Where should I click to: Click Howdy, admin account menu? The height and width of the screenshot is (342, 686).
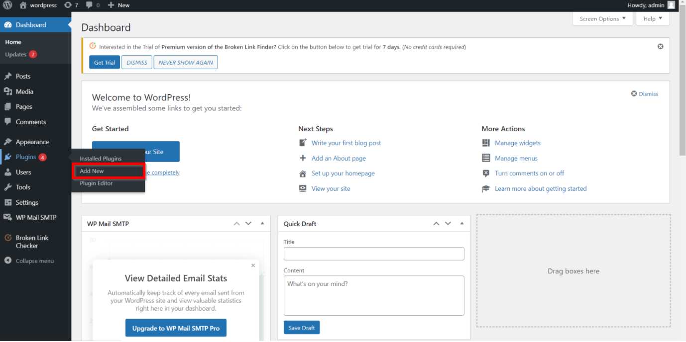[x=651, y=5]
